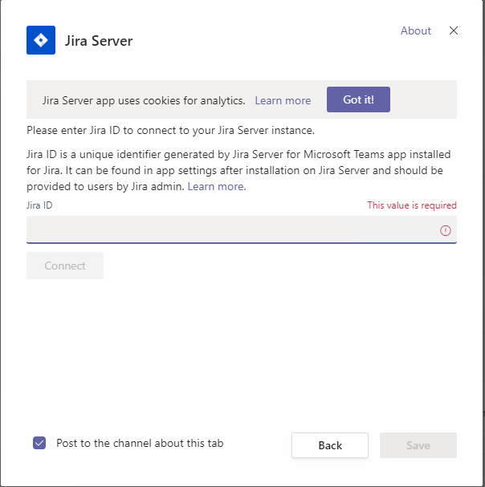Go to the previous step with Back button
This screenshot has width=485, height=487.
coord(330,445)
